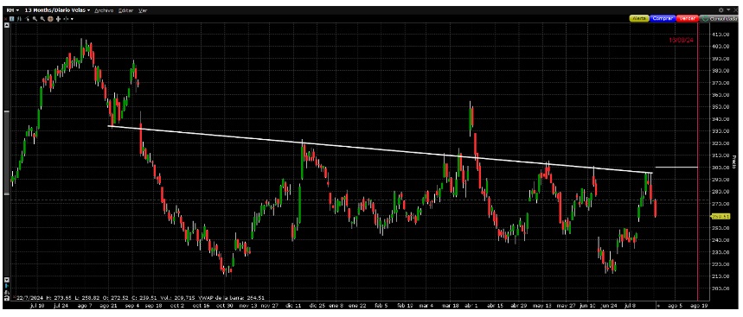The height and width of the screenshot is (317, 743).
Task: Click the Precio axis label
Action: click(x=734, y=162)
